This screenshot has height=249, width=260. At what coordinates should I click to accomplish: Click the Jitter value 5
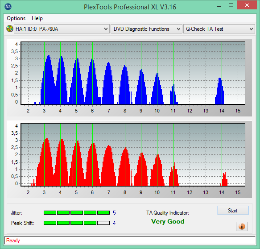pos(114,213)
